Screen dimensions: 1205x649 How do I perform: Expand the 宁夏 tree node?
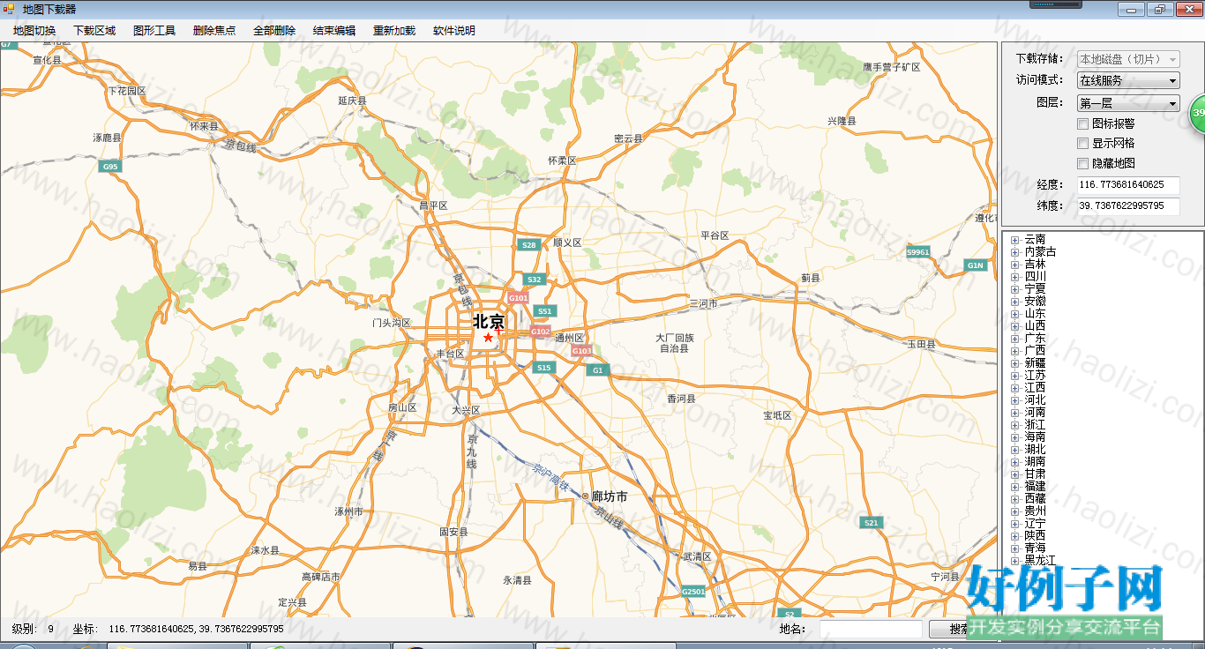click(1015, 289)
